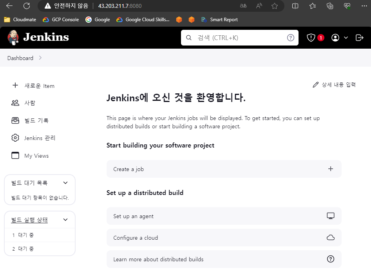Click the logout icon
Screen dimensions: 371x275
[359, 38]
